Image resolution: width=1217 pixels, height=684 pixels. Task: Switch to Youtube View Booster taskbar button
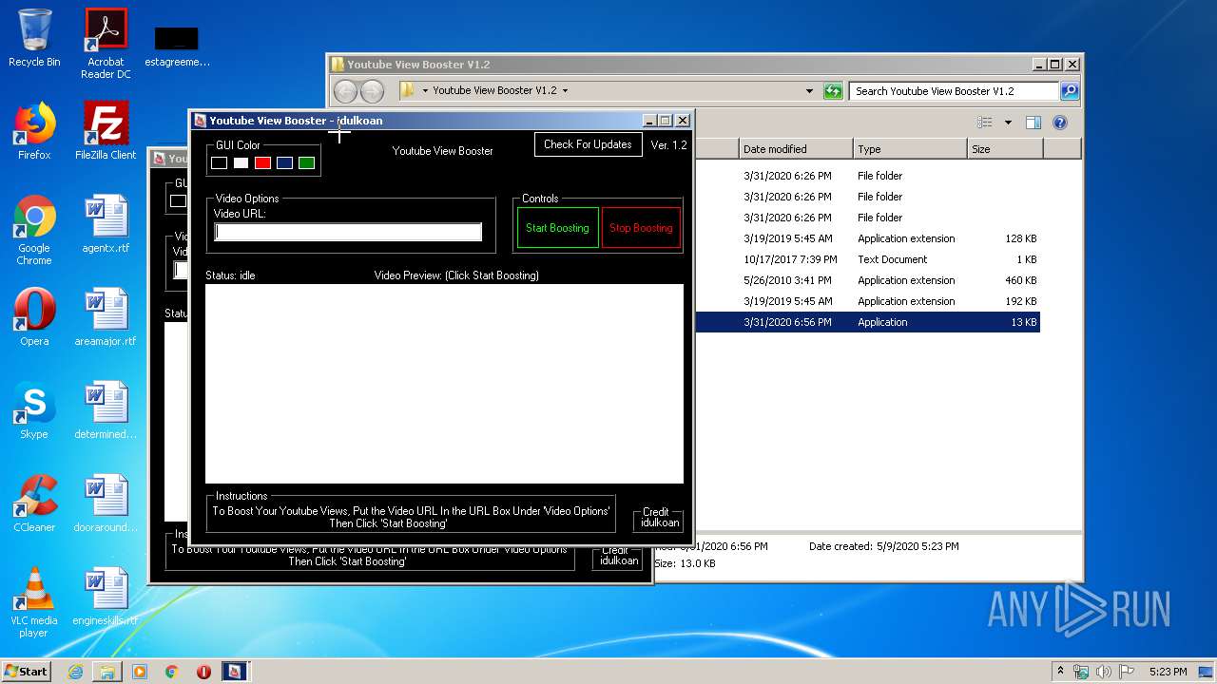234,672
